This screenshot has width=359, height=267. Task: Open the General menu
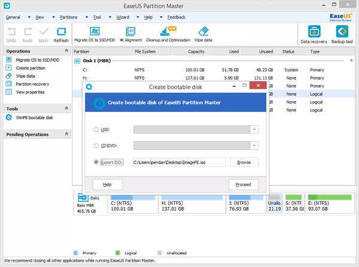(x=13, y=17)
